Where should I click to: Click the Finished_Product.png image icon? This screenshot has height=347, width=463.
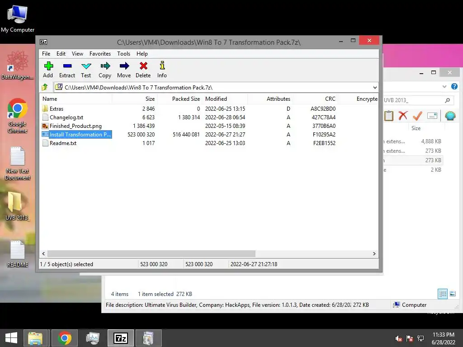point(45,126)
